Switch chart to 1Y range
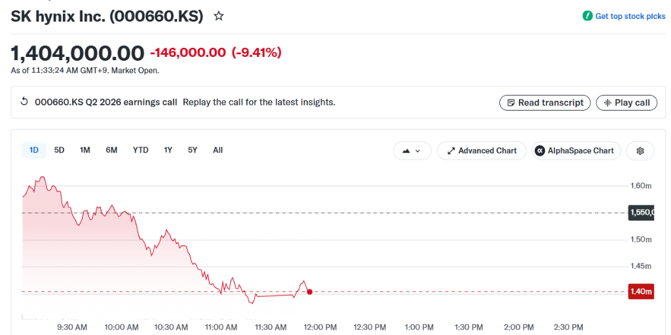Image resolution: width=671 pixels, height=335 pixels. (x=168, y=150)
